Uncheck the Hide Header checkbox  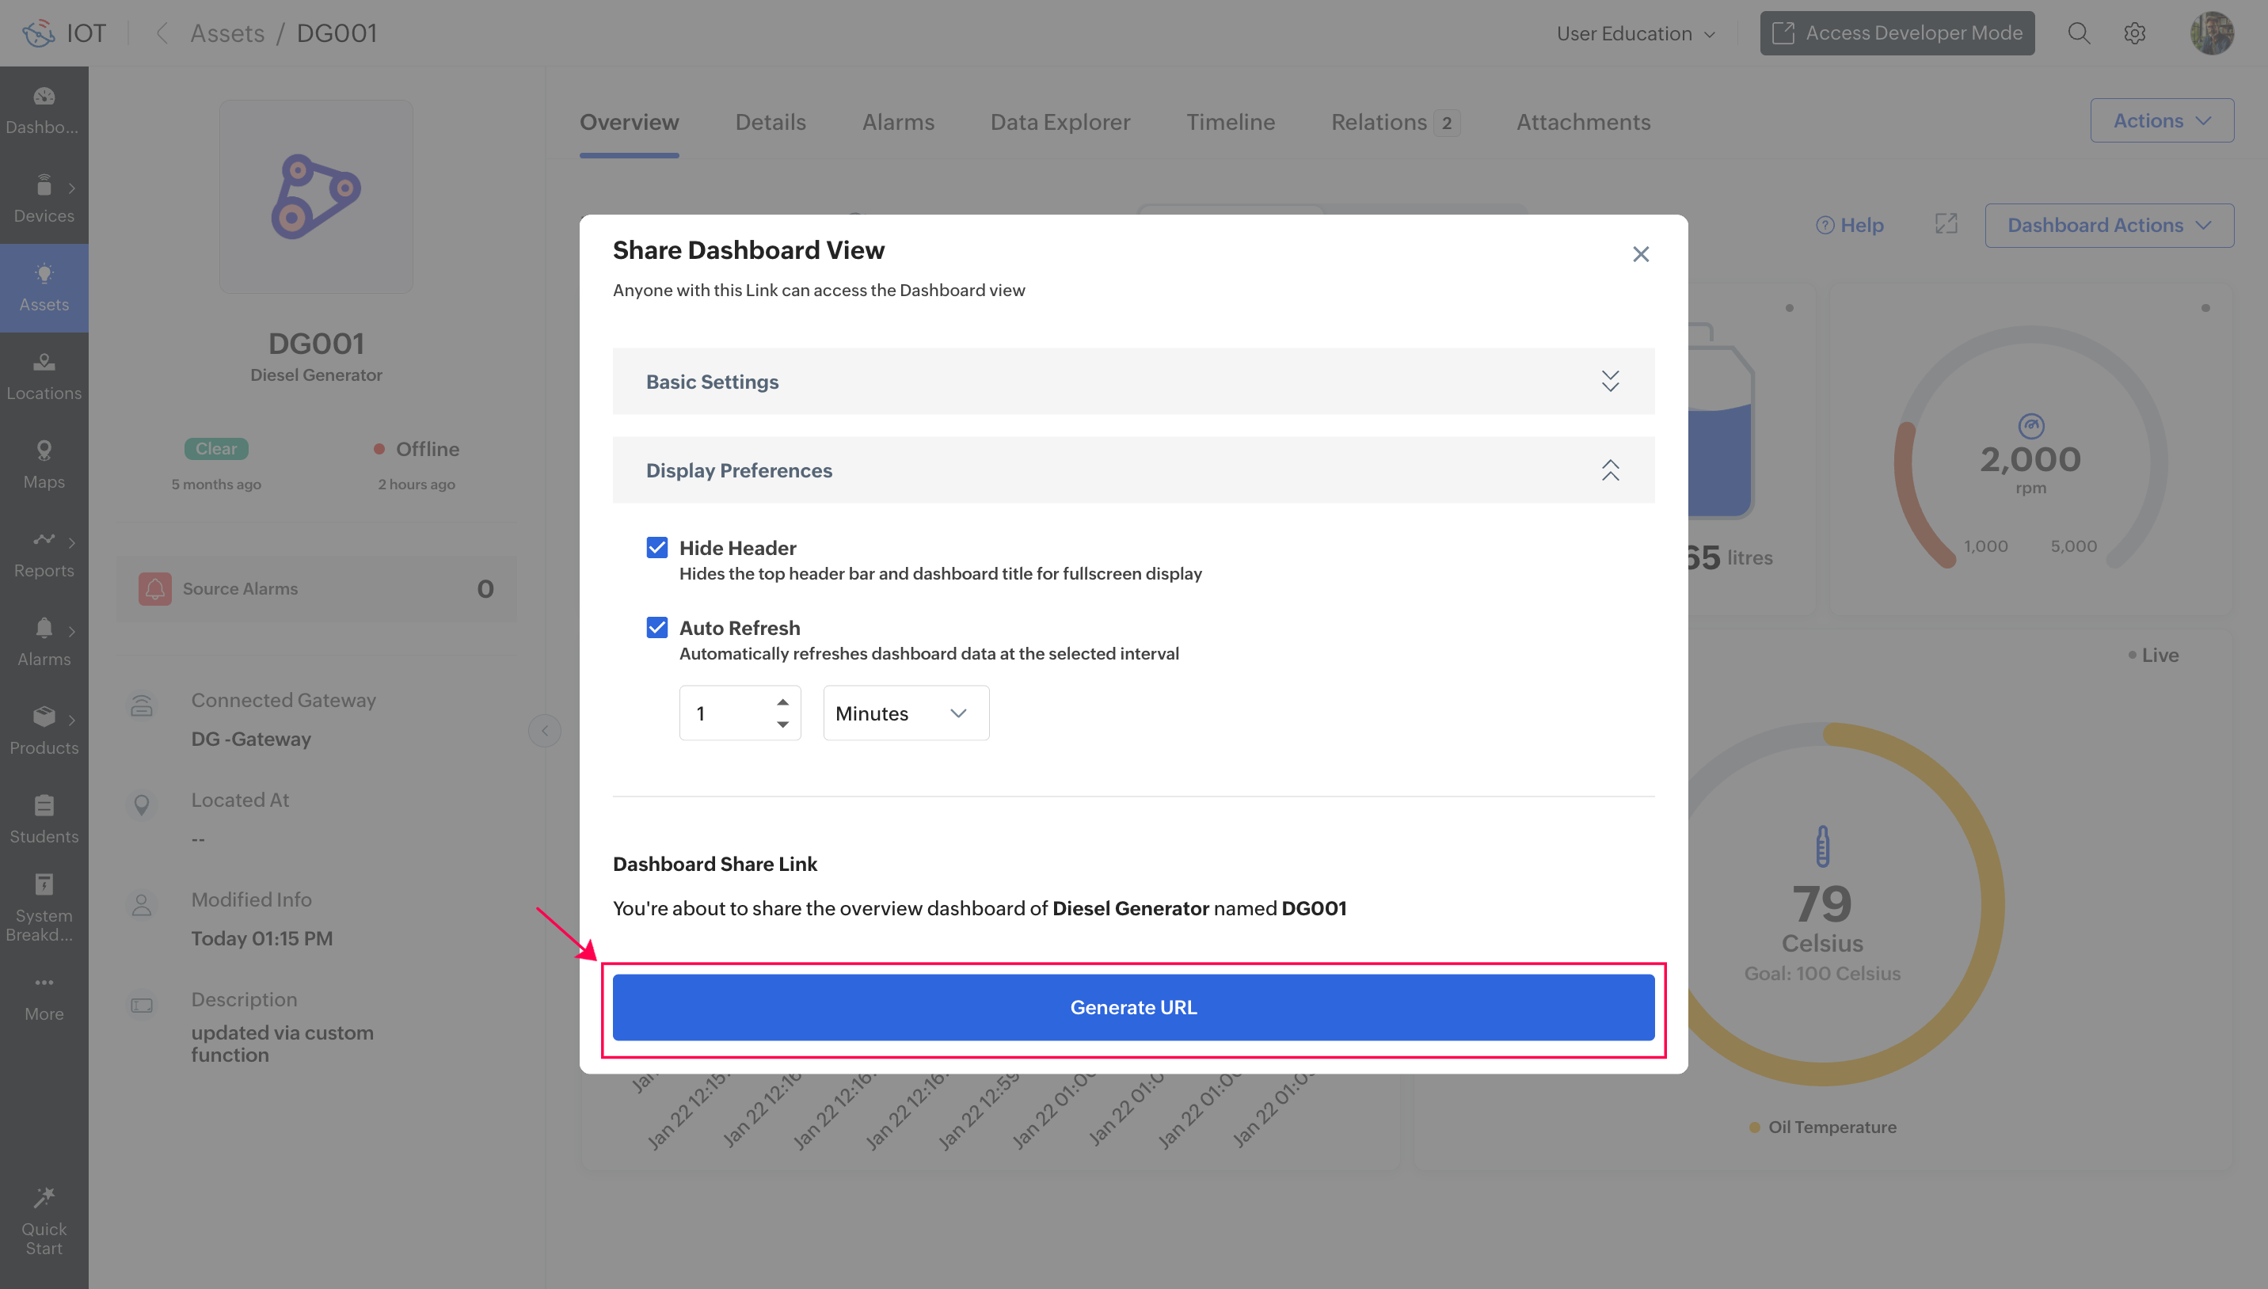pyautogui.click(x=656, y=547)
